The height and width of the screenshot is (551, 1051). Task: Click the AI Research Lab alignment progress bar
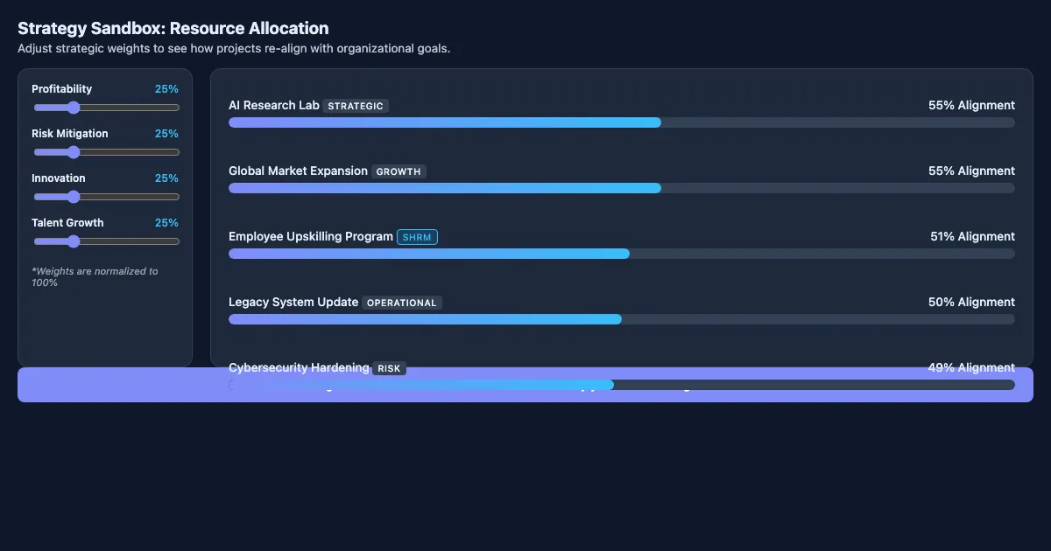pyautogui.click(x=622, y=122)
